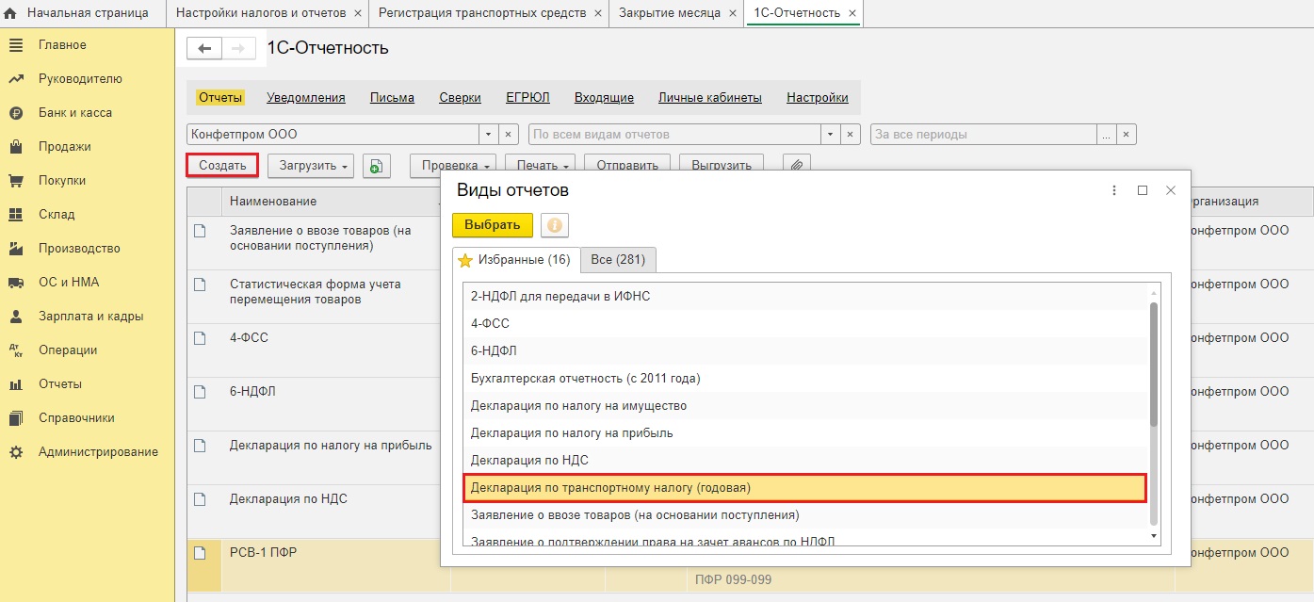Screen dimensions: 1314x602
Task: Open Зарплата и кадры sidebar section
Action: pyautogui.click(x=90, y=317)
